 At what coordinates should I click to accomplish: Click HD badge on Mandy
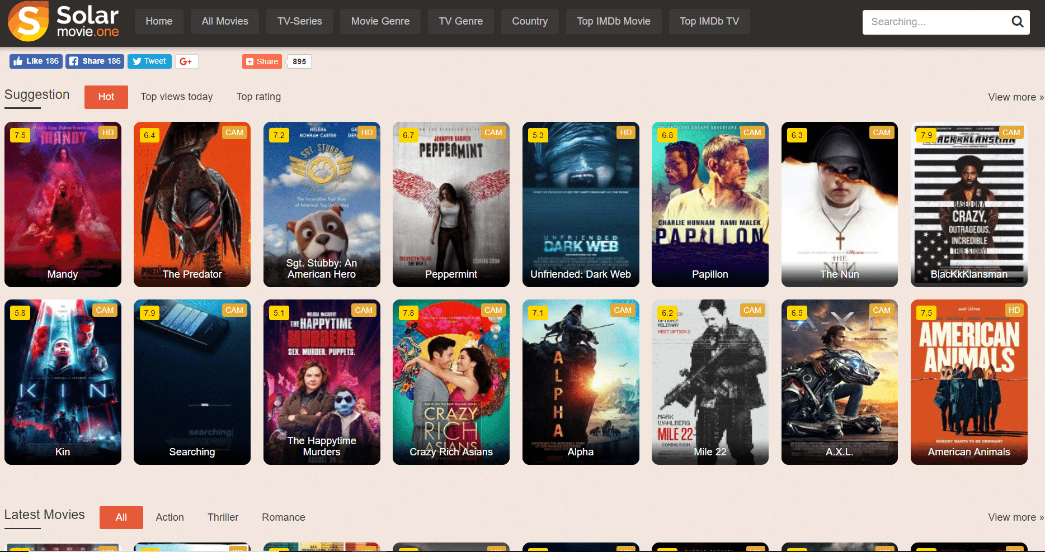coord(108,132)
